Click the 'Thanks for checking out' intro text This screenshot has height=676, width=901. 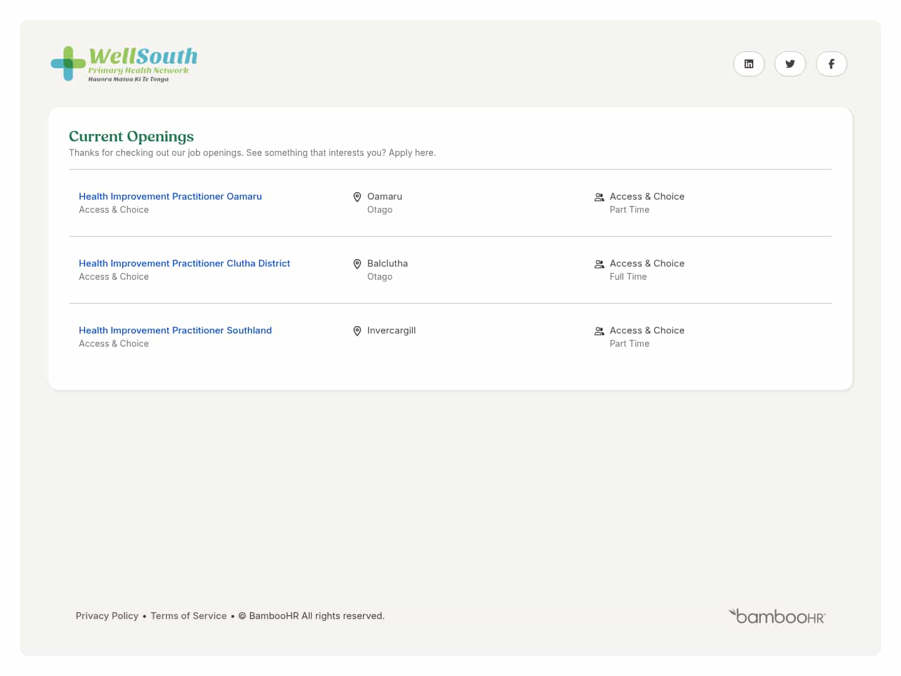252,153
